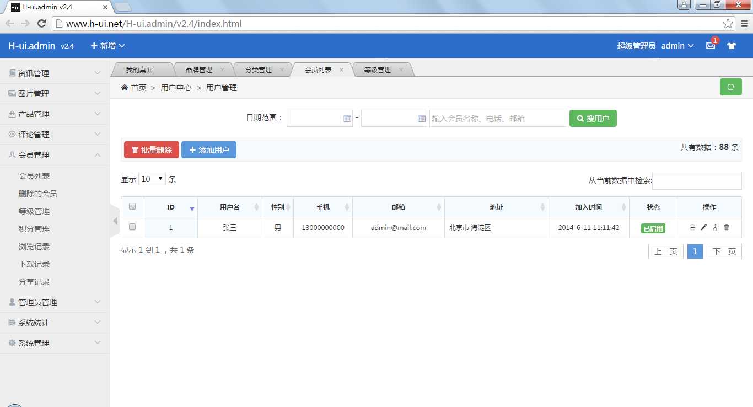This screenshot has height=407, width=753.
Task: Click the change-password key icon in 张三's row
Action: [715, 227]
